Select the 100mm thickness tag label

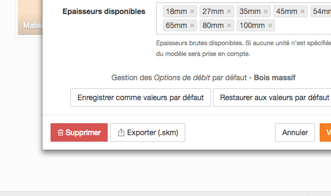coord(252,25)
